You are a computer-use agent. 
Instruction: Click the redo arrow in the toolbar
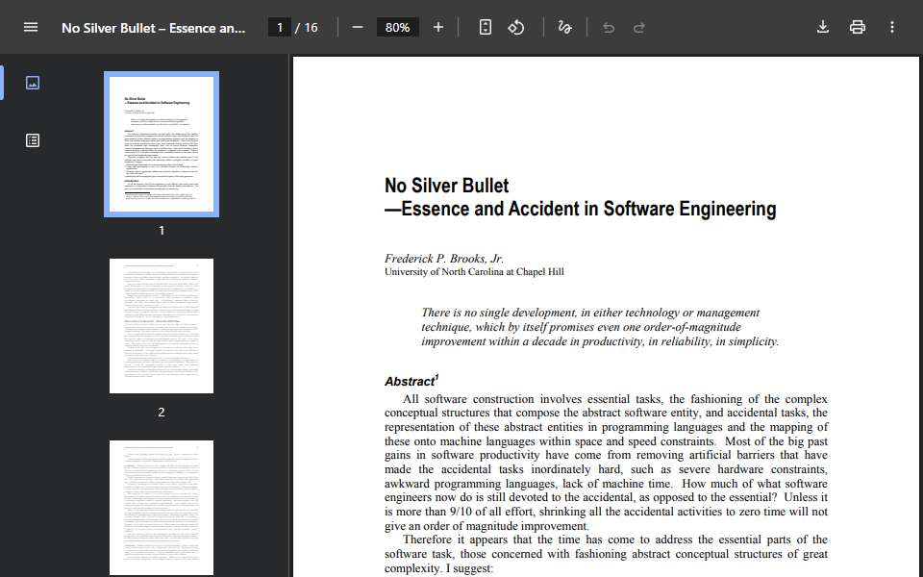(x=639, y=27)
